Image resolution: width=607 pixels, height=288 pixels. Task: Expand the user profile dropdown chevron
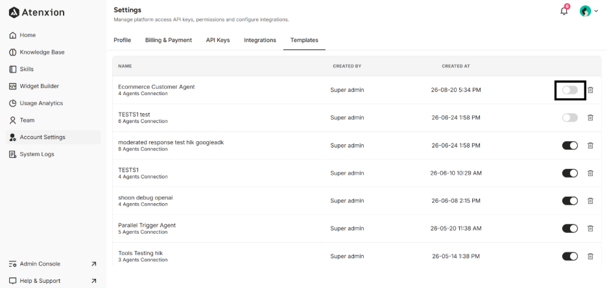(596, 11)
